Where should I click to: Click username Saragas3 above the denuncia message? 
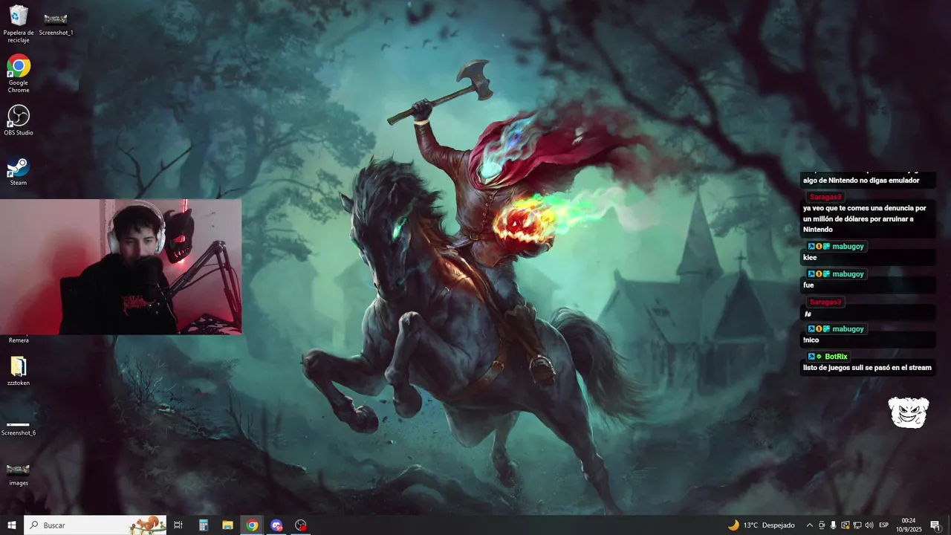[x=825, y=197]
